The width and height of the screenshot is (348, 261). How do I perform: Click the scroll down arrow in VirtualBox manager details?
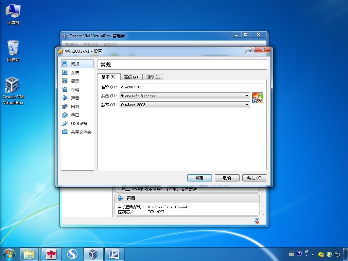[263, 214]
